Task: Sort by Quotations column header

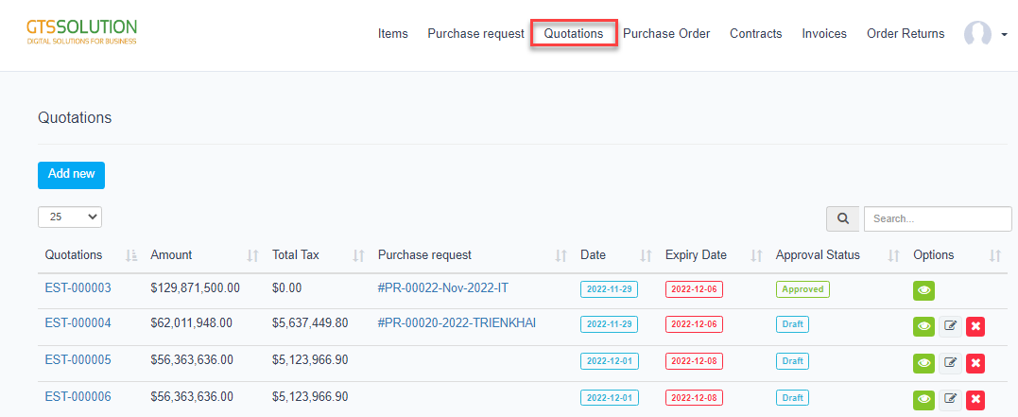Action: click(x=74, y=255)
